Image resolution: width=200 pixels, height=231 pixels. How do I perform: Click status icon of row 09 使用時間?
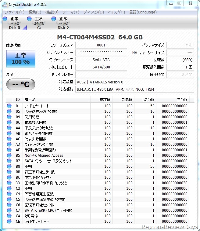9,117
